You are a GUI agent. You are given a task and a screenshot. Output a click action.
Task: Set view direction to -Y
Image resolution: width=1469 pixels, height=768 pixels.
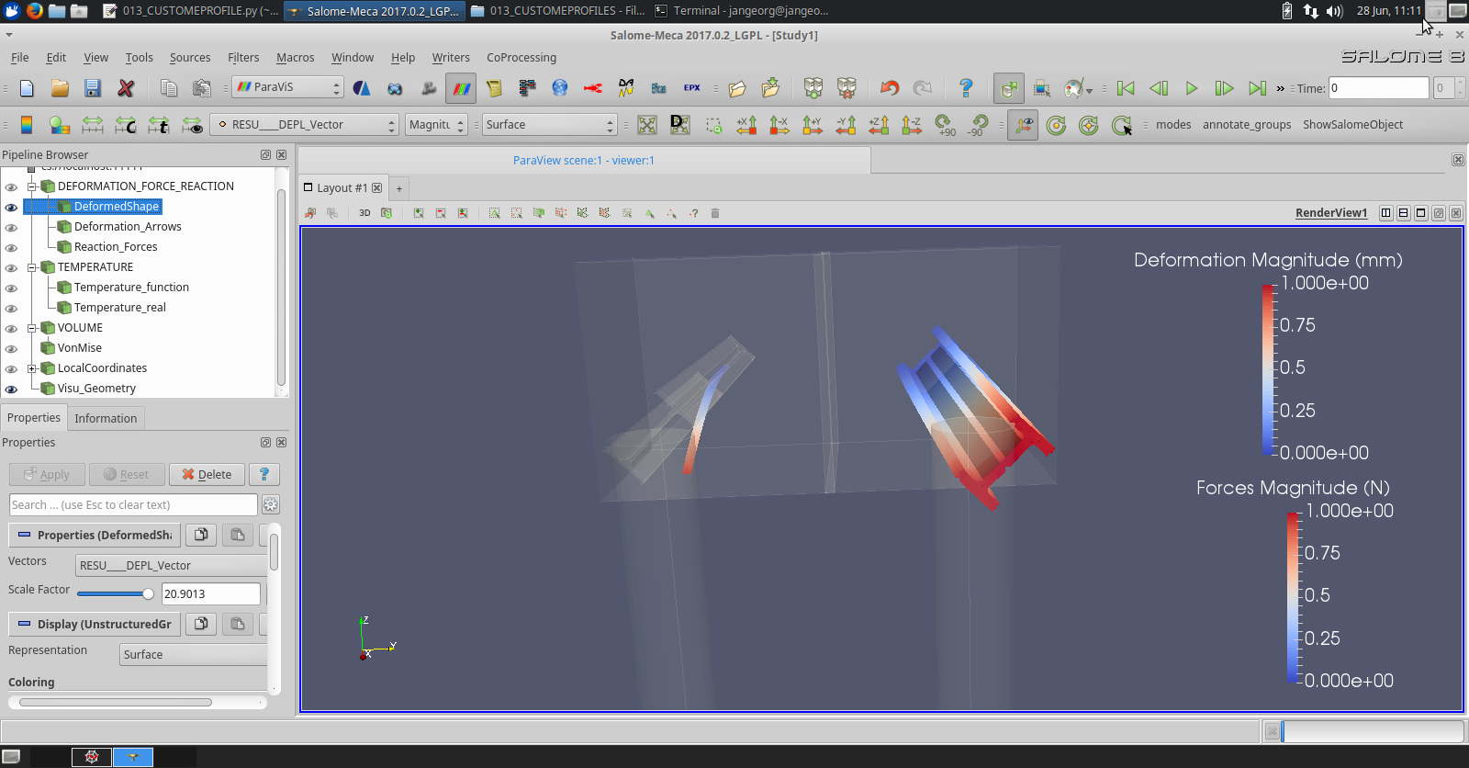click(x=846, y=125)
